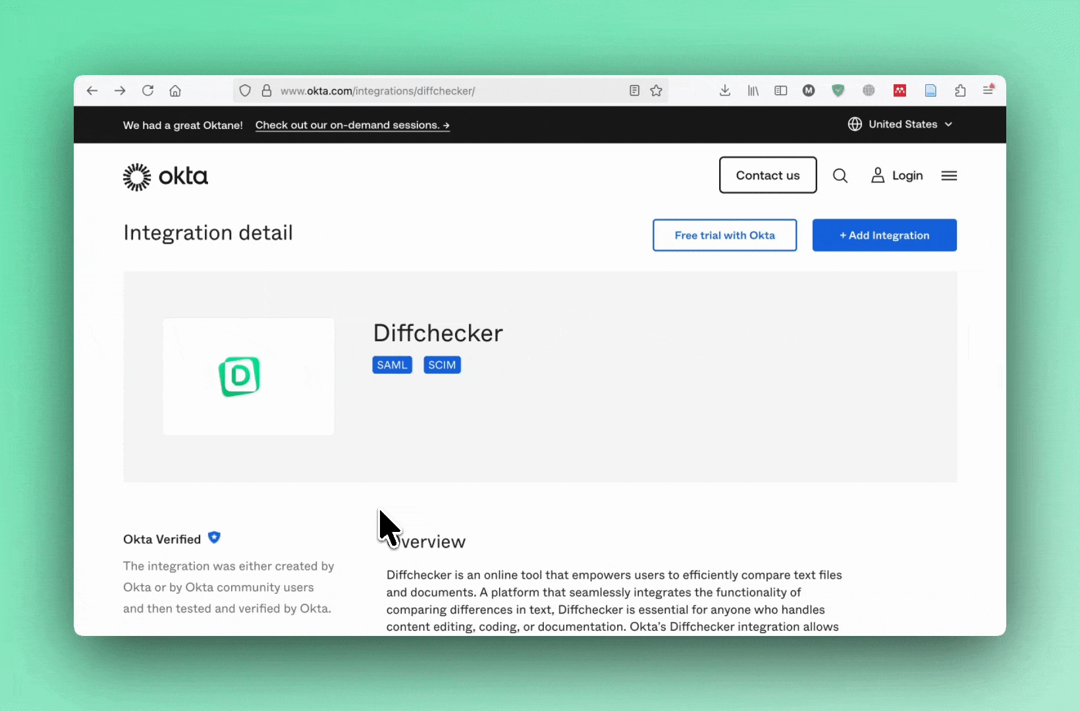Go back using the back arrow
The width and height of the screenshot is (1080, 711).
[x=92, y=90]
